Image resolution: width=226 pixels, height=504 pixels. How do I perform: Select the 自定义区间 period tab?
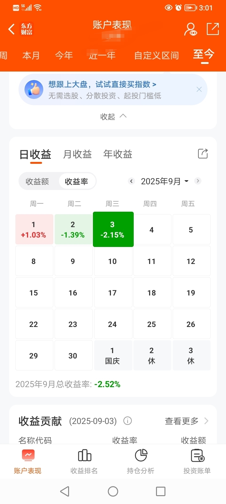(x=156, y=55)
